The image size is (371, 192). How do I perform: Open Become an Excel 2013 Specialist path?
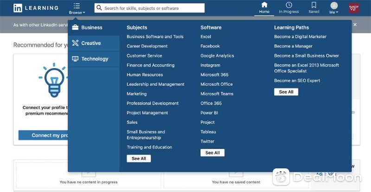(x=307, y=68)
